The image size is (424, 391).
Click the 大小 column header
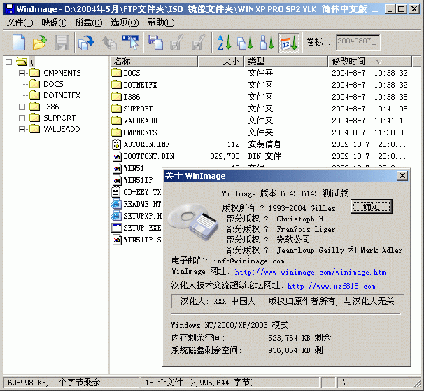tap(220, 62)
